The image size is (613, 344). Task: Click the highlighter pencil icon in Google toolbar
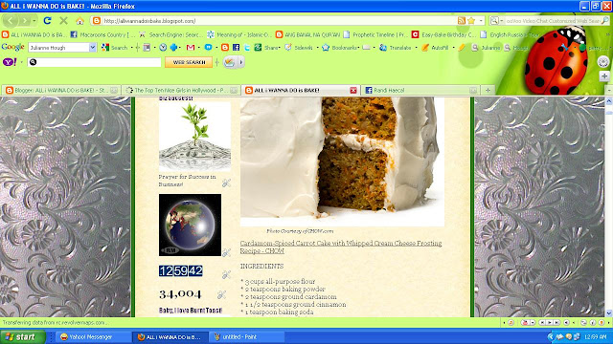click(462, 47)
